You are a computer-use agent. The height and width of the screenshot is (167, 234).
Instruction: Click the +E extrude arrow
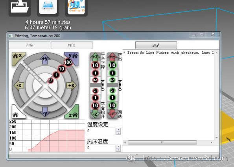click(x=112, y=57)
